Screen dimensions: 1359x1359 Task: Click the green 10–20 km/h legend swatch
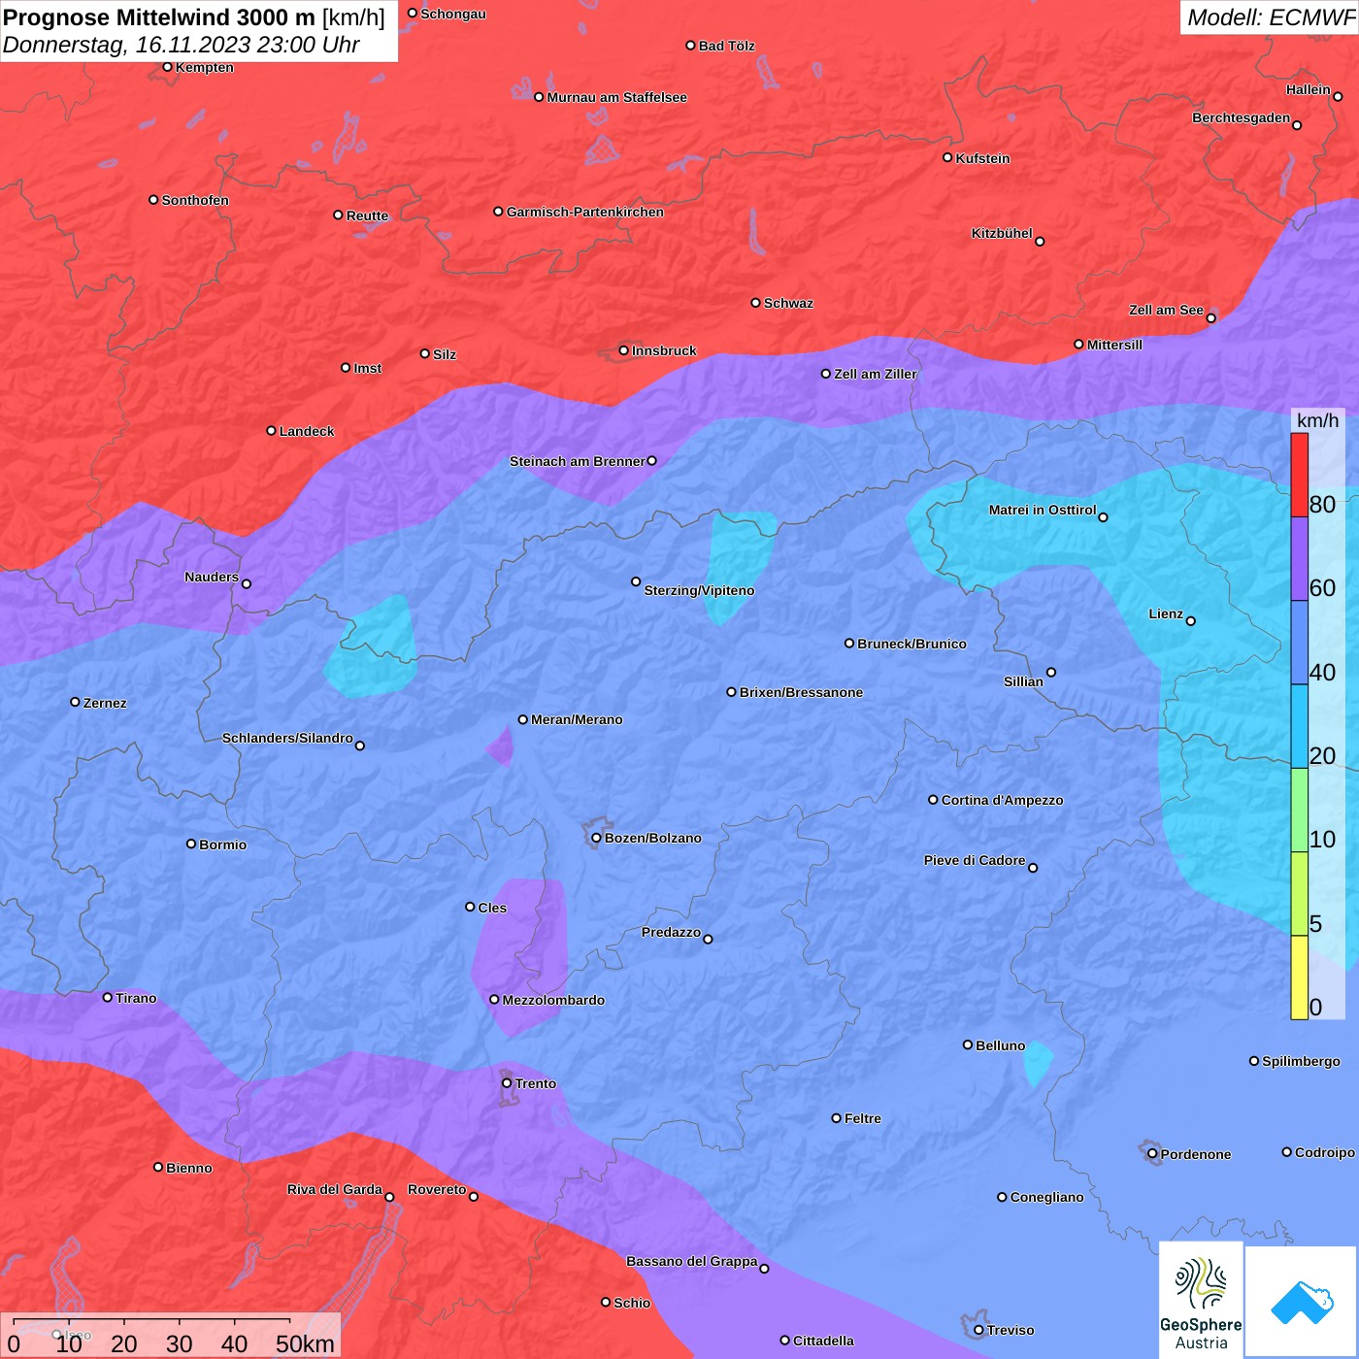(1299, 811)
